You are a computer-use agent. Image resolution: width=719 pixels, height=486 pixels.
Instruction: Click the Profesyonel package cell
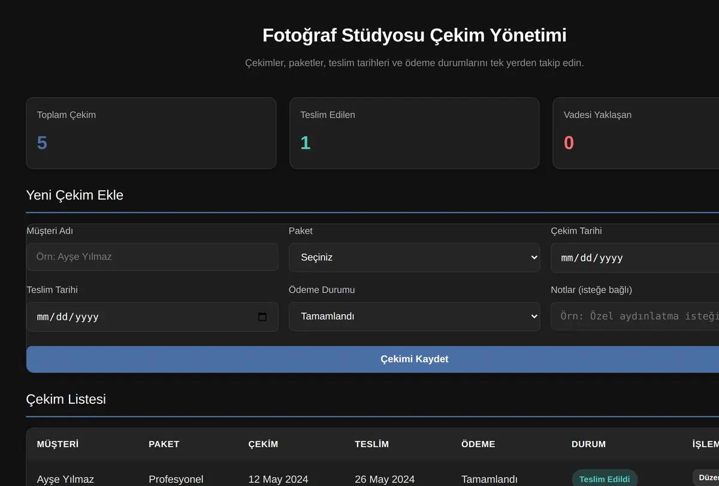coord(176,479)
